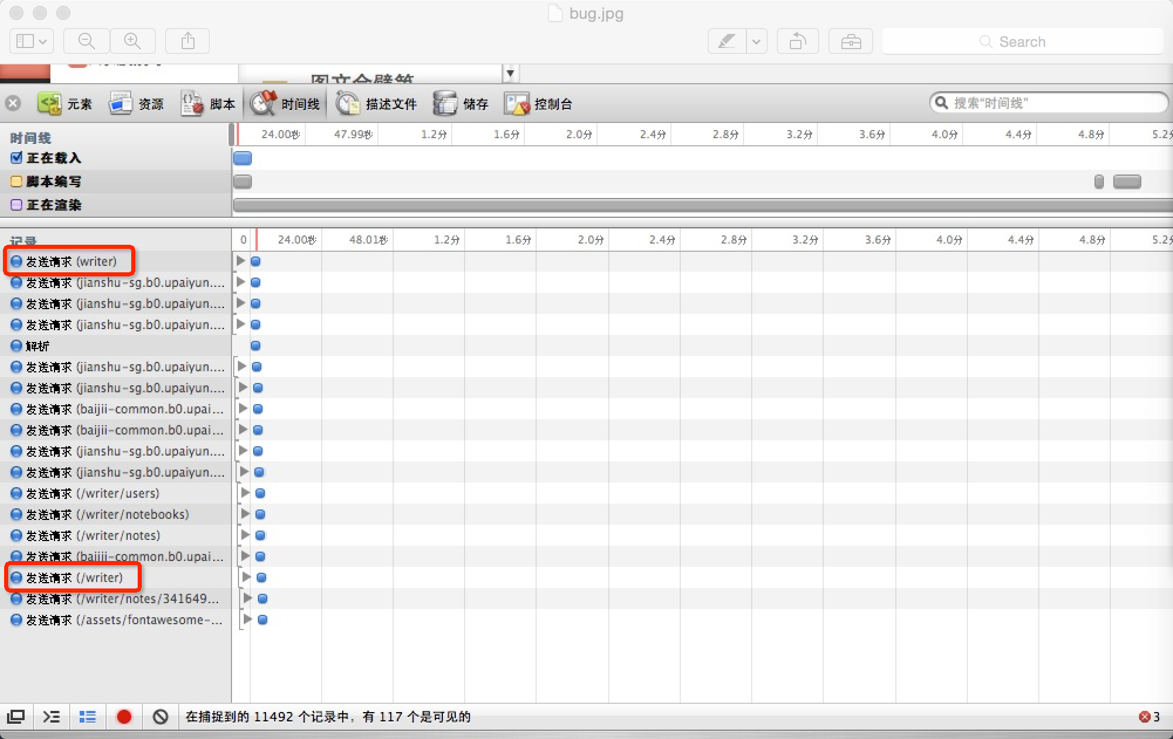Click the zoom in magnifier in Preview toolbar

[x=132, y=41]
